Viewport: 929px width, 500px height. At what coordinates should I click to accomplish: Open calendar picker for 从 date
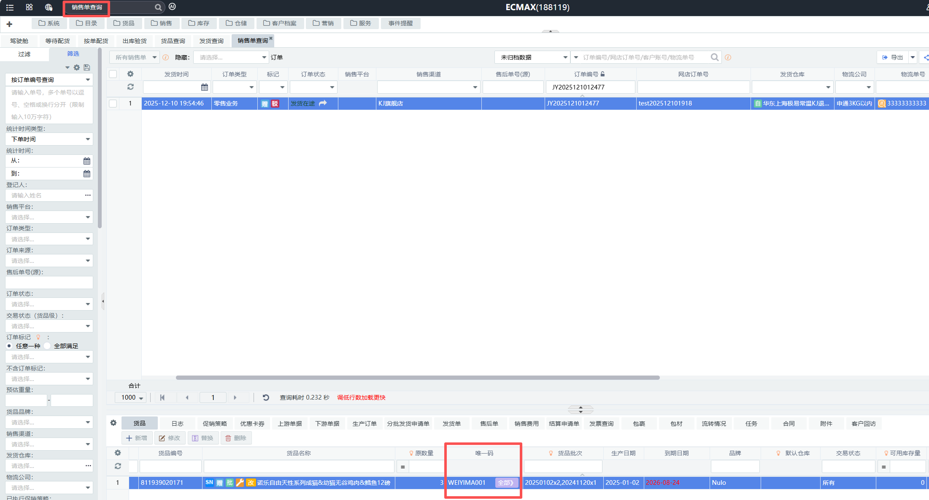87,161
